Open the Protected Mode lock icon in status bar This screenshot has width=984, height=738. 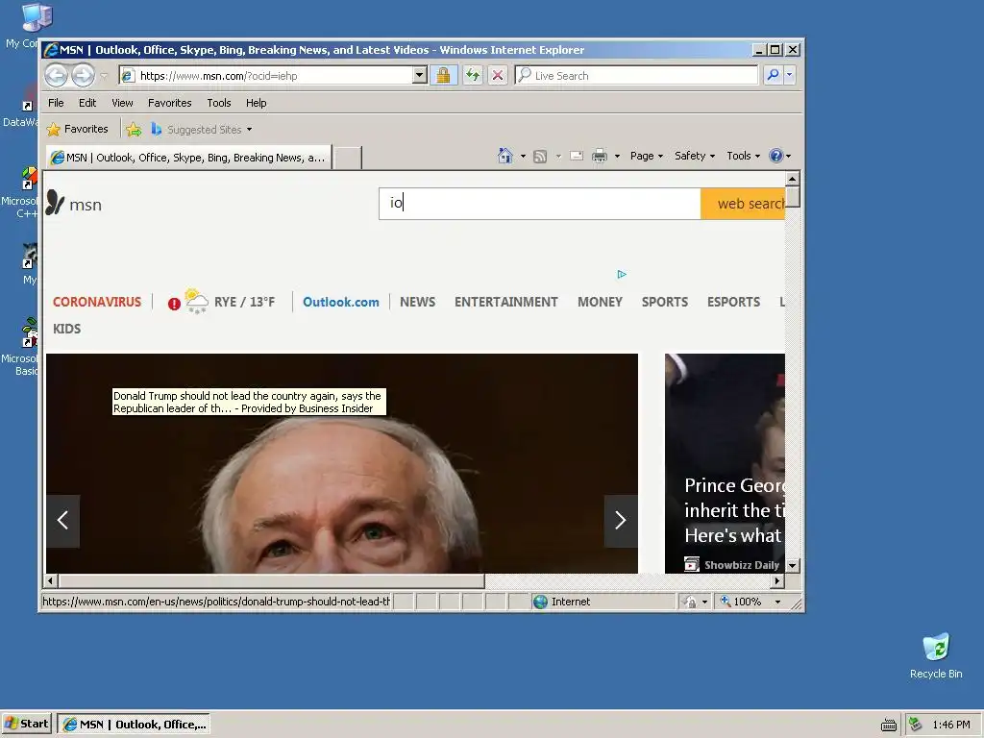coord(689,602)
